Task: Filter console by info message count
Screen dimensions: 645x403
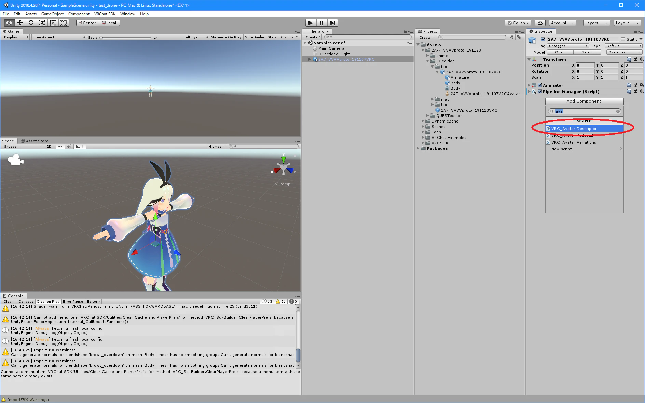Action: (267, 301)
